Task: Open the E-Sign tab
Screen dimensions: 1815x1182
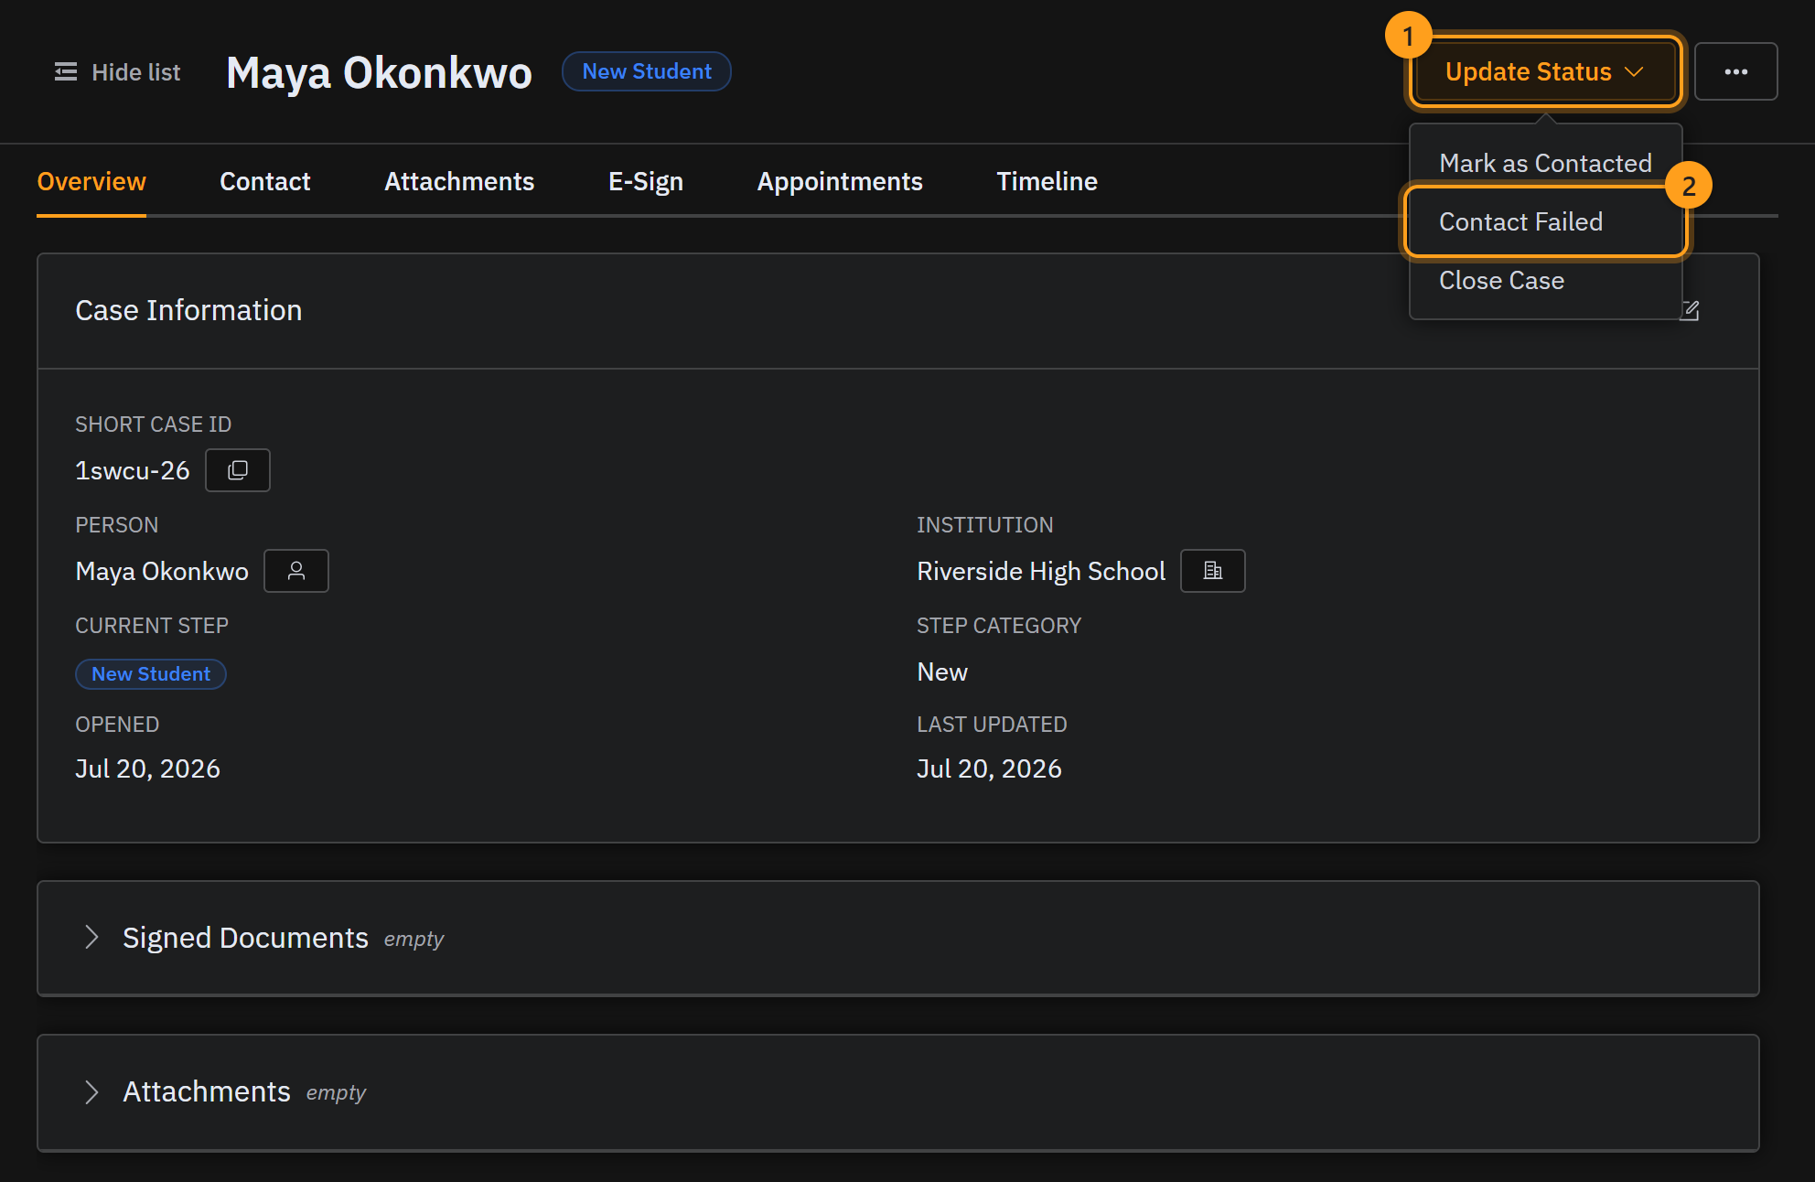Action: click(646, 181)
